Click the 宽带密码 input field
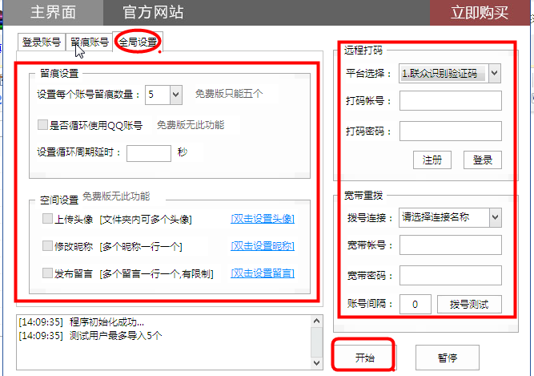534x376 pixels. point(451,276)
